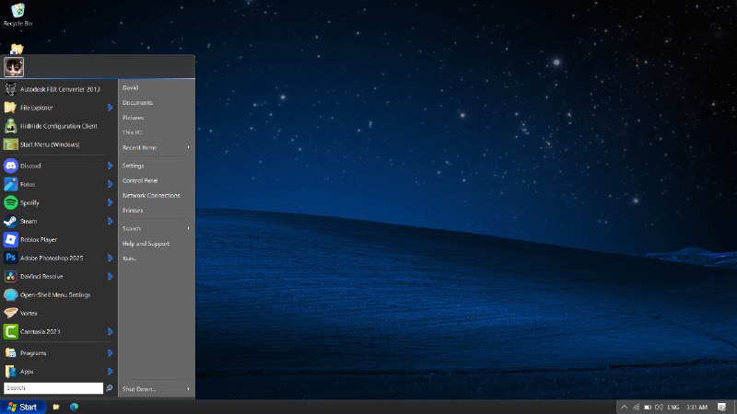This screenshot has width=737, height=414.
Task: Launch Discord app icon
Action: pyautogui.click(x=10, y=166)
